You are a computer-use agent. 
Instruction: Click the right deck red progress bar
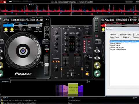pos(103,25)
